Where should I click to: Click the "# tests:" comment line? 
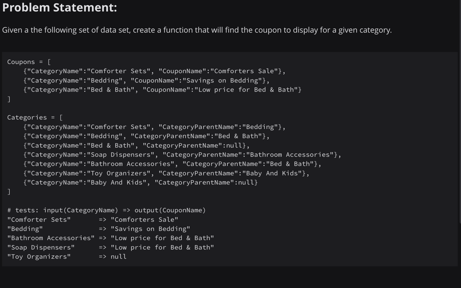point(106,210)
